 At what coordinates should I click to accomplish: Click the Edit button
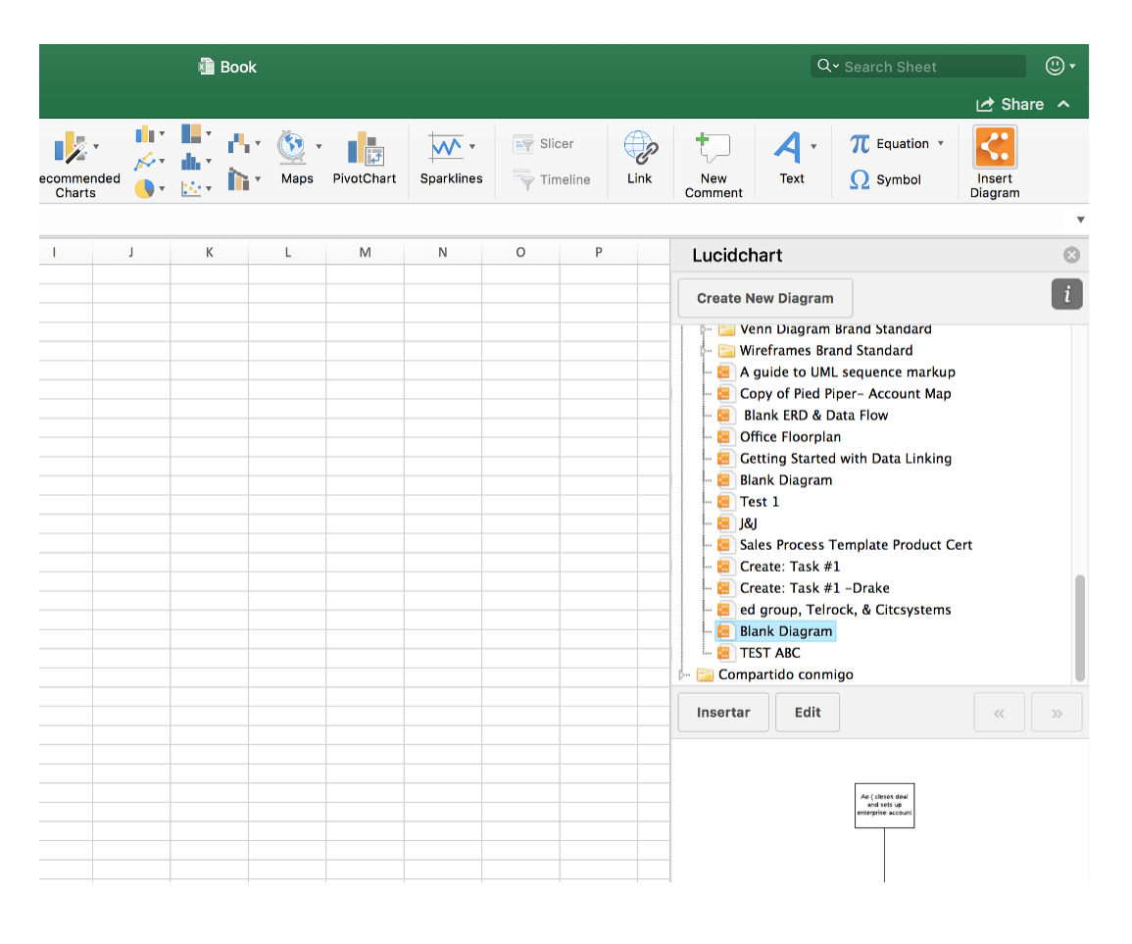(x=808, y=713)
